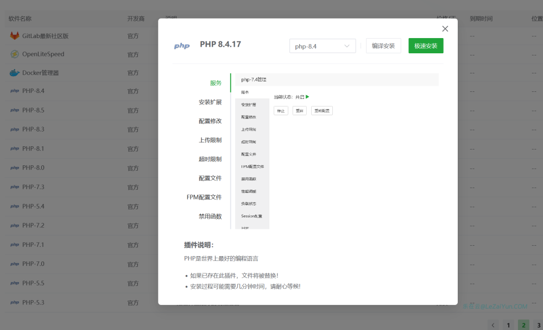Click the PHP-7.2 name in the list
This screenshot has width=543, height=330.
[33, 225]
